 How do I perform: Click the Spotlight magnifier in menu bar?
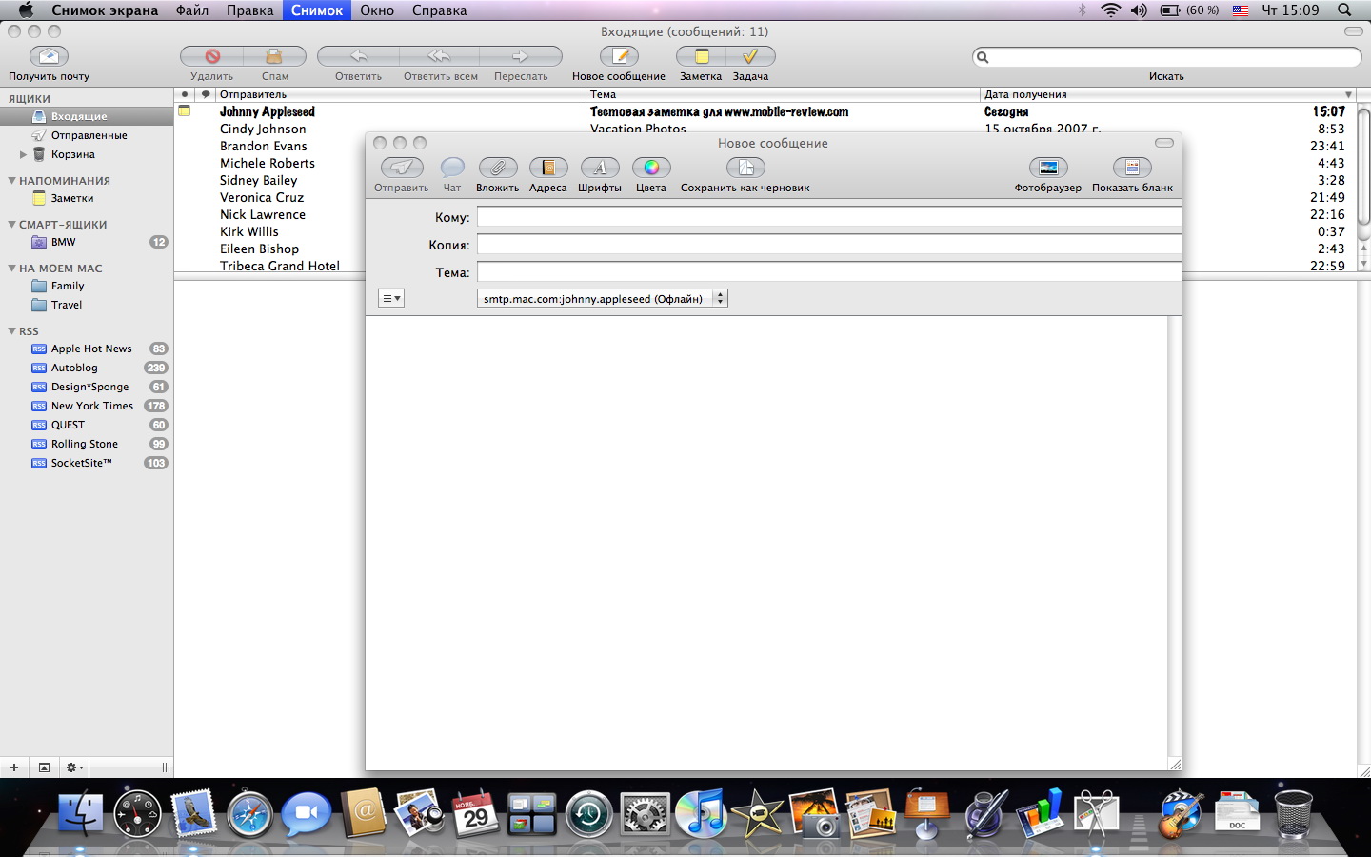[1344, 10]
